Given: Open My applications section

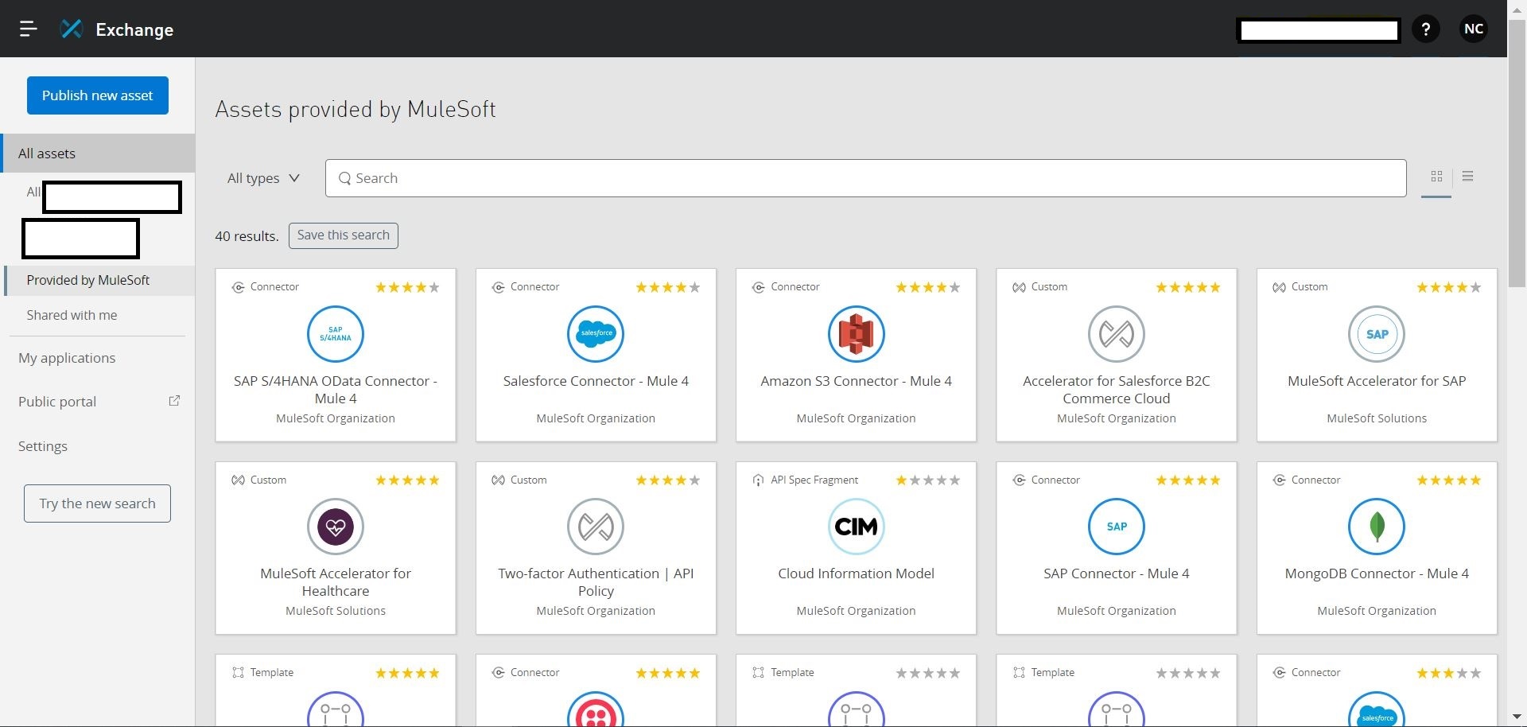Looking at the screenshot, I should [x=67, y=358].
